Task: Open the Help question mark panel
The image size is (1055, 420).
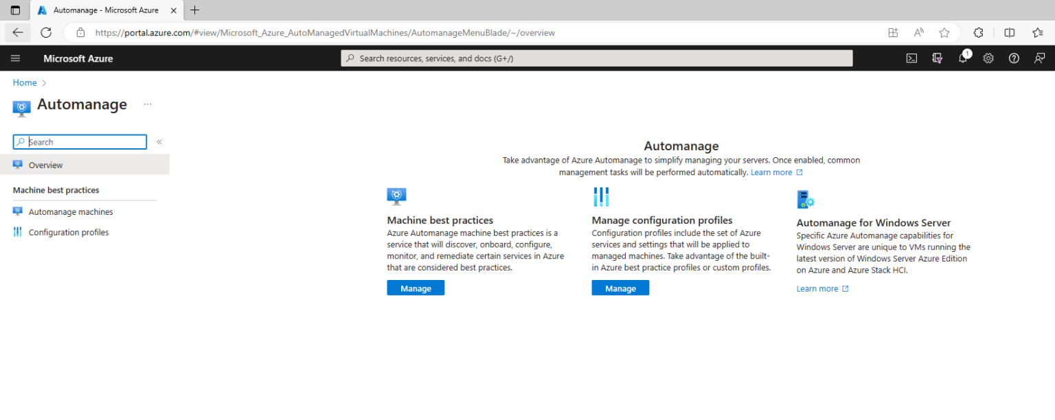Action: [x=1014, y=58]
